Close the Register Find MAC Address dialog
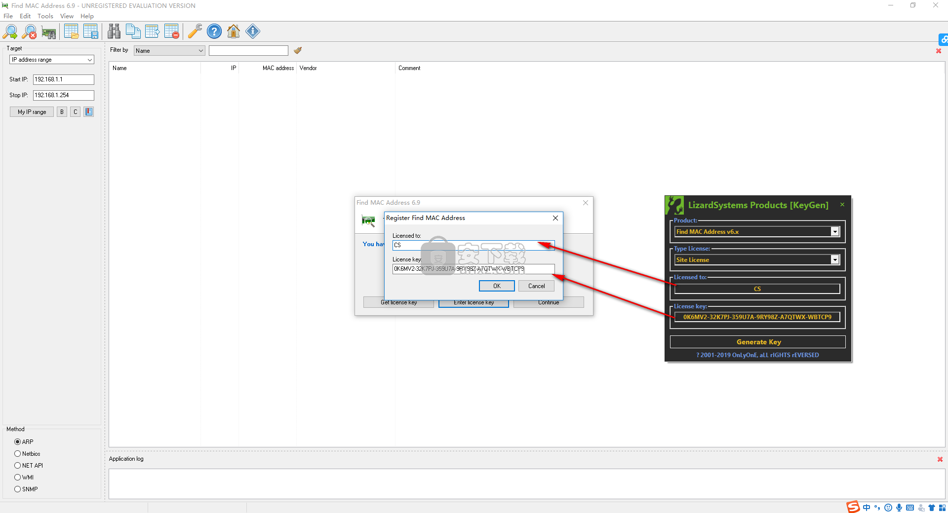This screenshot has width=948, height=513. [x=555, y=218]
